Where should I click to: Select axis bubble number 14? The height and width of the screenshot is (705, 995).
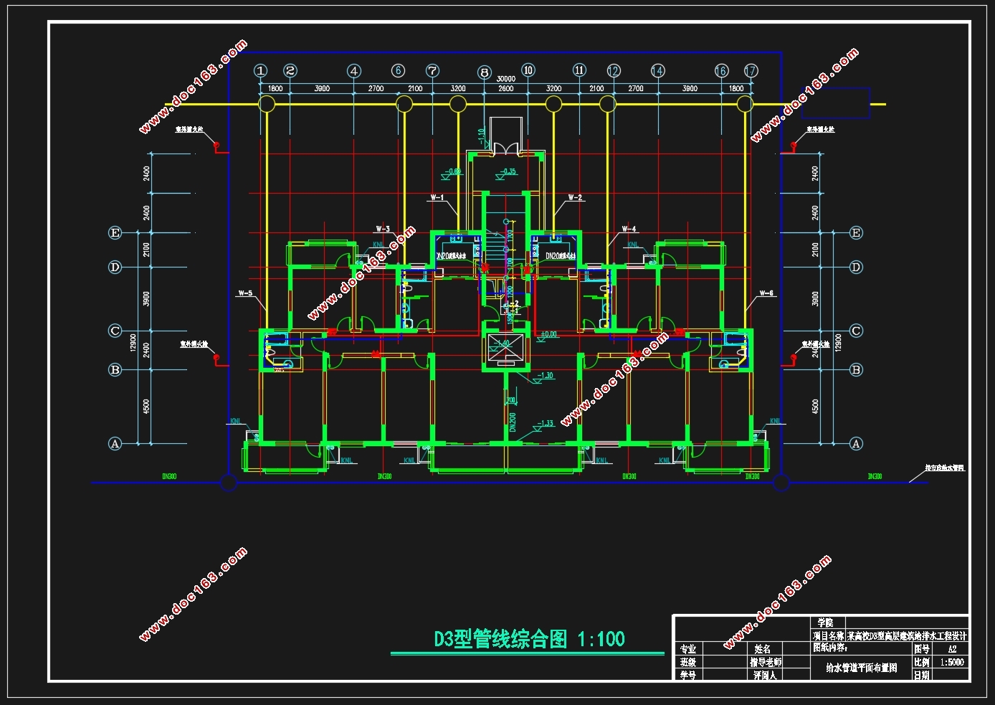(x=657, y=70)
